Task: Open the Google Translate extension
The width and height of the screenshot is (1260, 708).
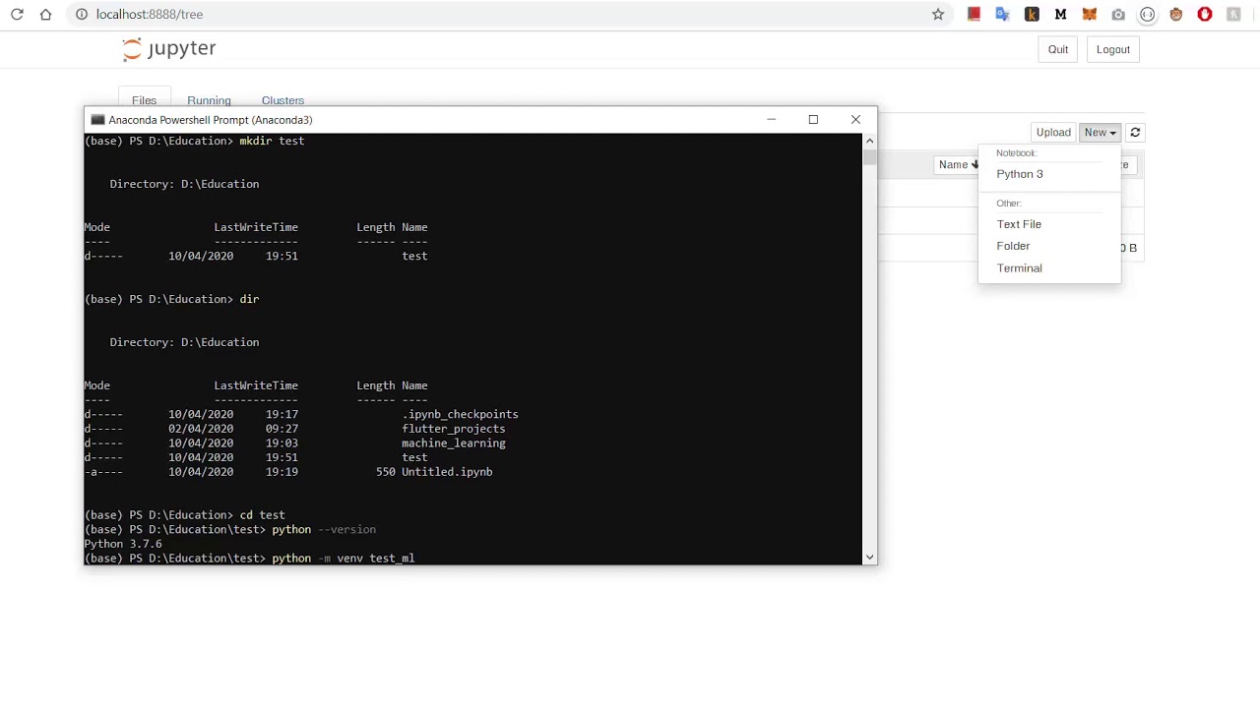Action: [x=1002, y=15]
